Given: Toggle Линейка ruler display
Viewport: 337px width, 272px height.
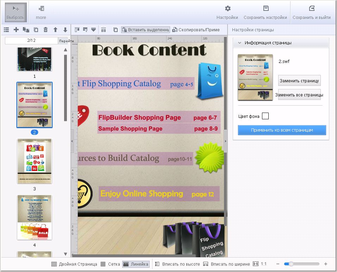Looking at the screenshot, I should point(136,264).
